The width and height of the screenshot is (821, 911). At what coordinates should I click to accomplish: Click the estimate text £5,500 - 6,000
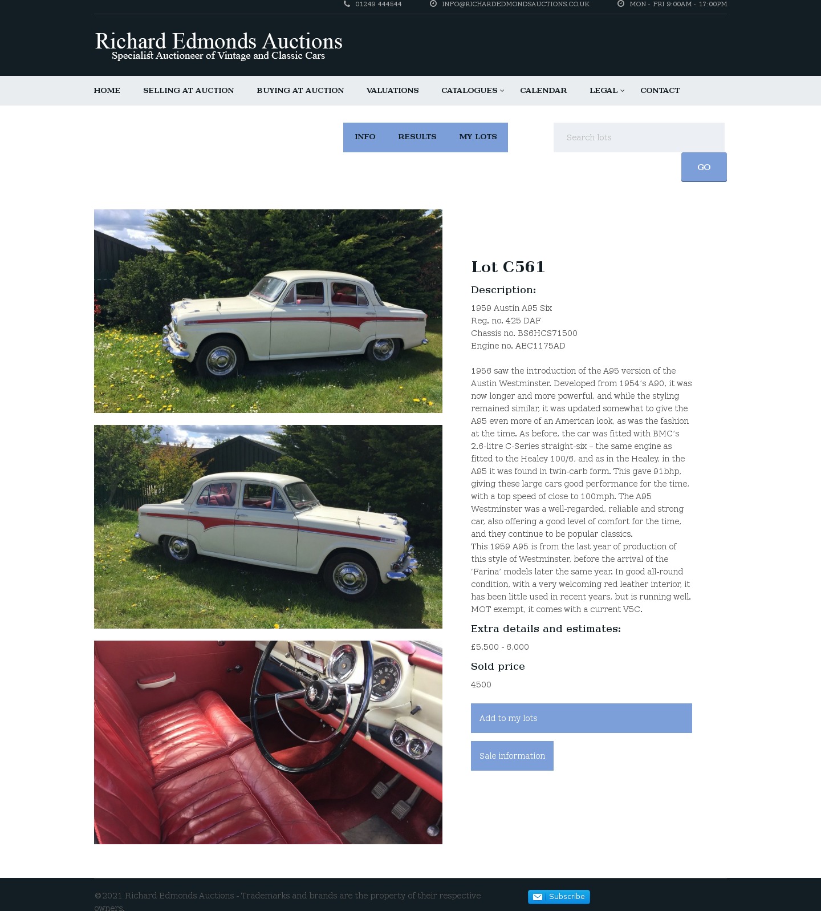(x=500, y=647)
